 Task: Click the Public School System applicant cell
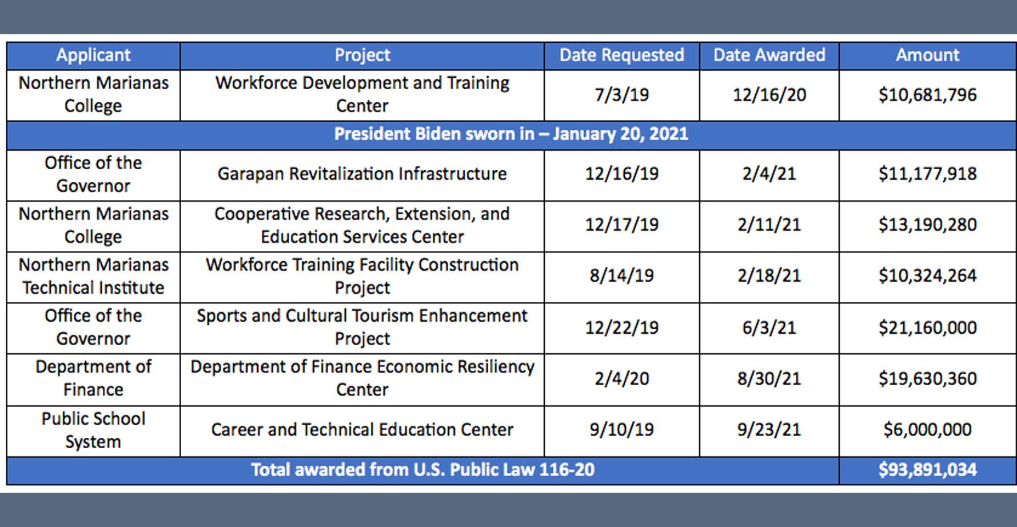coord(93,431)
